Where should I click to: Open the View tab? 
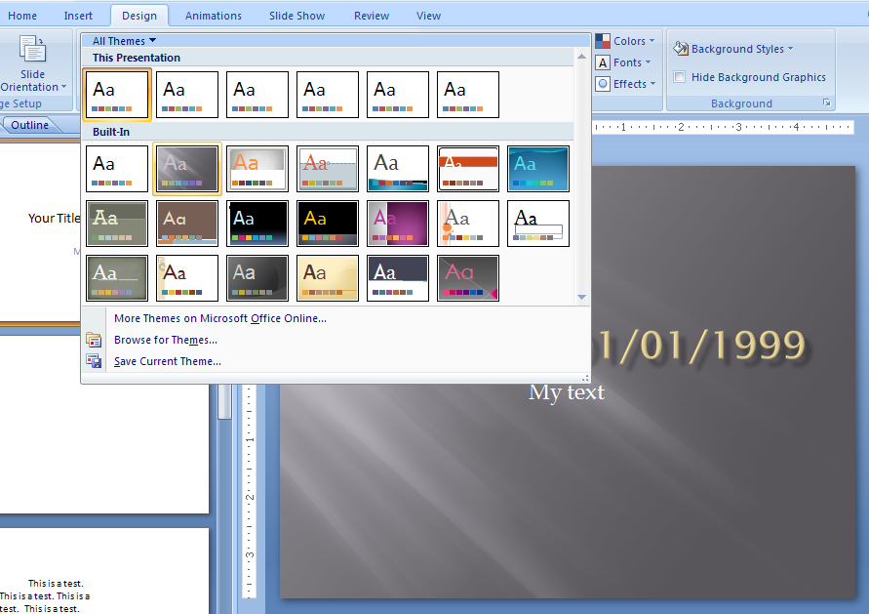pos(428,16)
